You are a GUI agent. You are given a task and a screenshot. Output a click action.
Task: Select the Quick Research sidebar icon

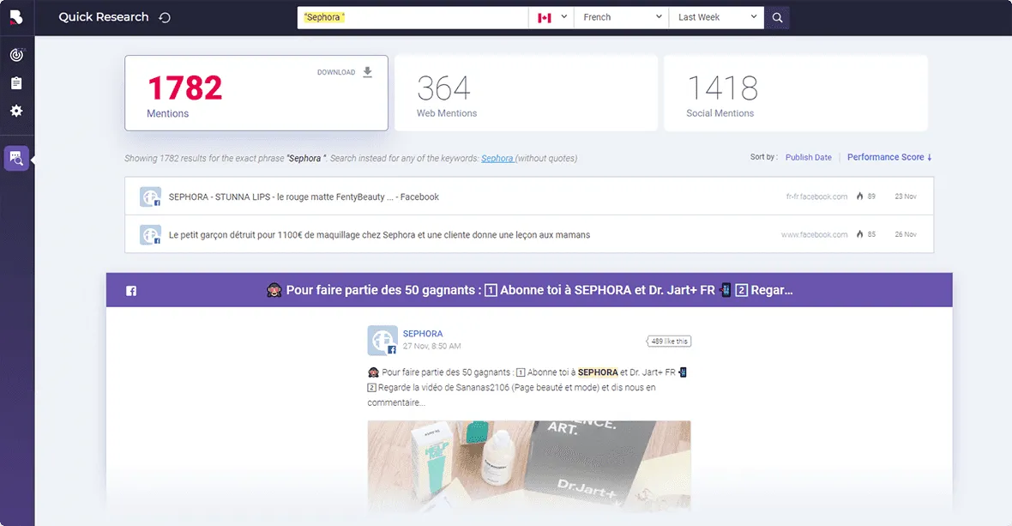coord(16,158)
